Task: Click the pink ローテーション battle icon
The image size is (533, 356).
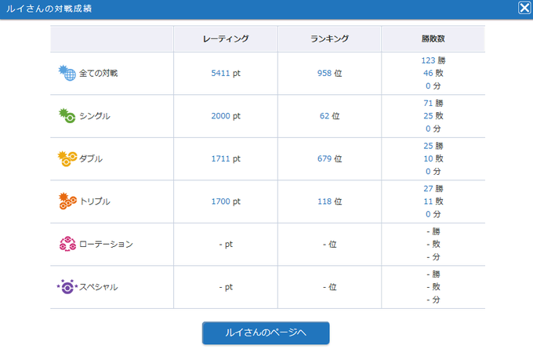Action: pos(67,244)
